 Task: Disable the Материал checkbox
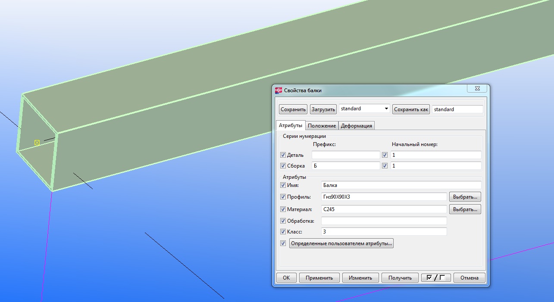click(x=283, y=209)
